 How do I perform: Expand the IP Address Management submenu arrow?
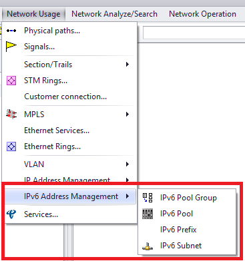pyautogui.click(x=128, y=180)
